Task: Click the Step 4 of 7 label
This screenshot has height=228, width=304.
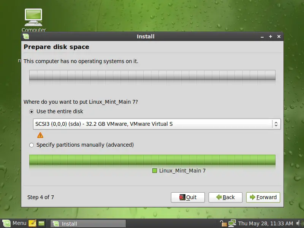Action: point(41,197)
